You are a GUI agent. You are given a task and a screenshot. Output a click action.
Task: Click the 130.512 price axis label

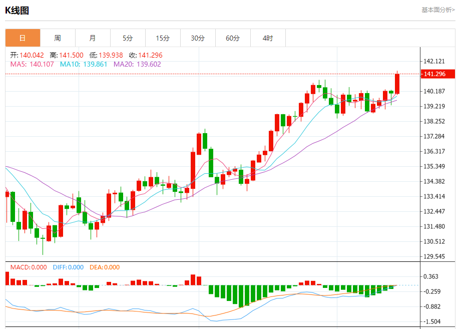coord(434,241)
